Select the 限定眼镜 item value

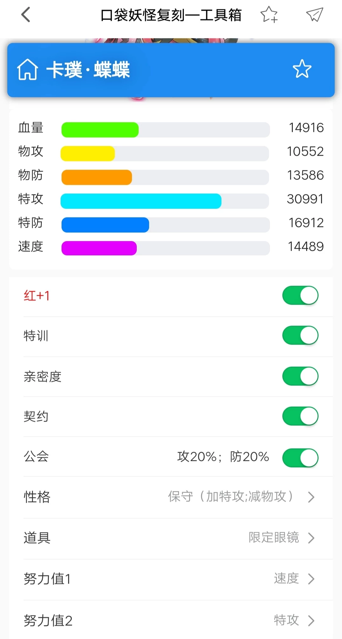coord(273,538)
